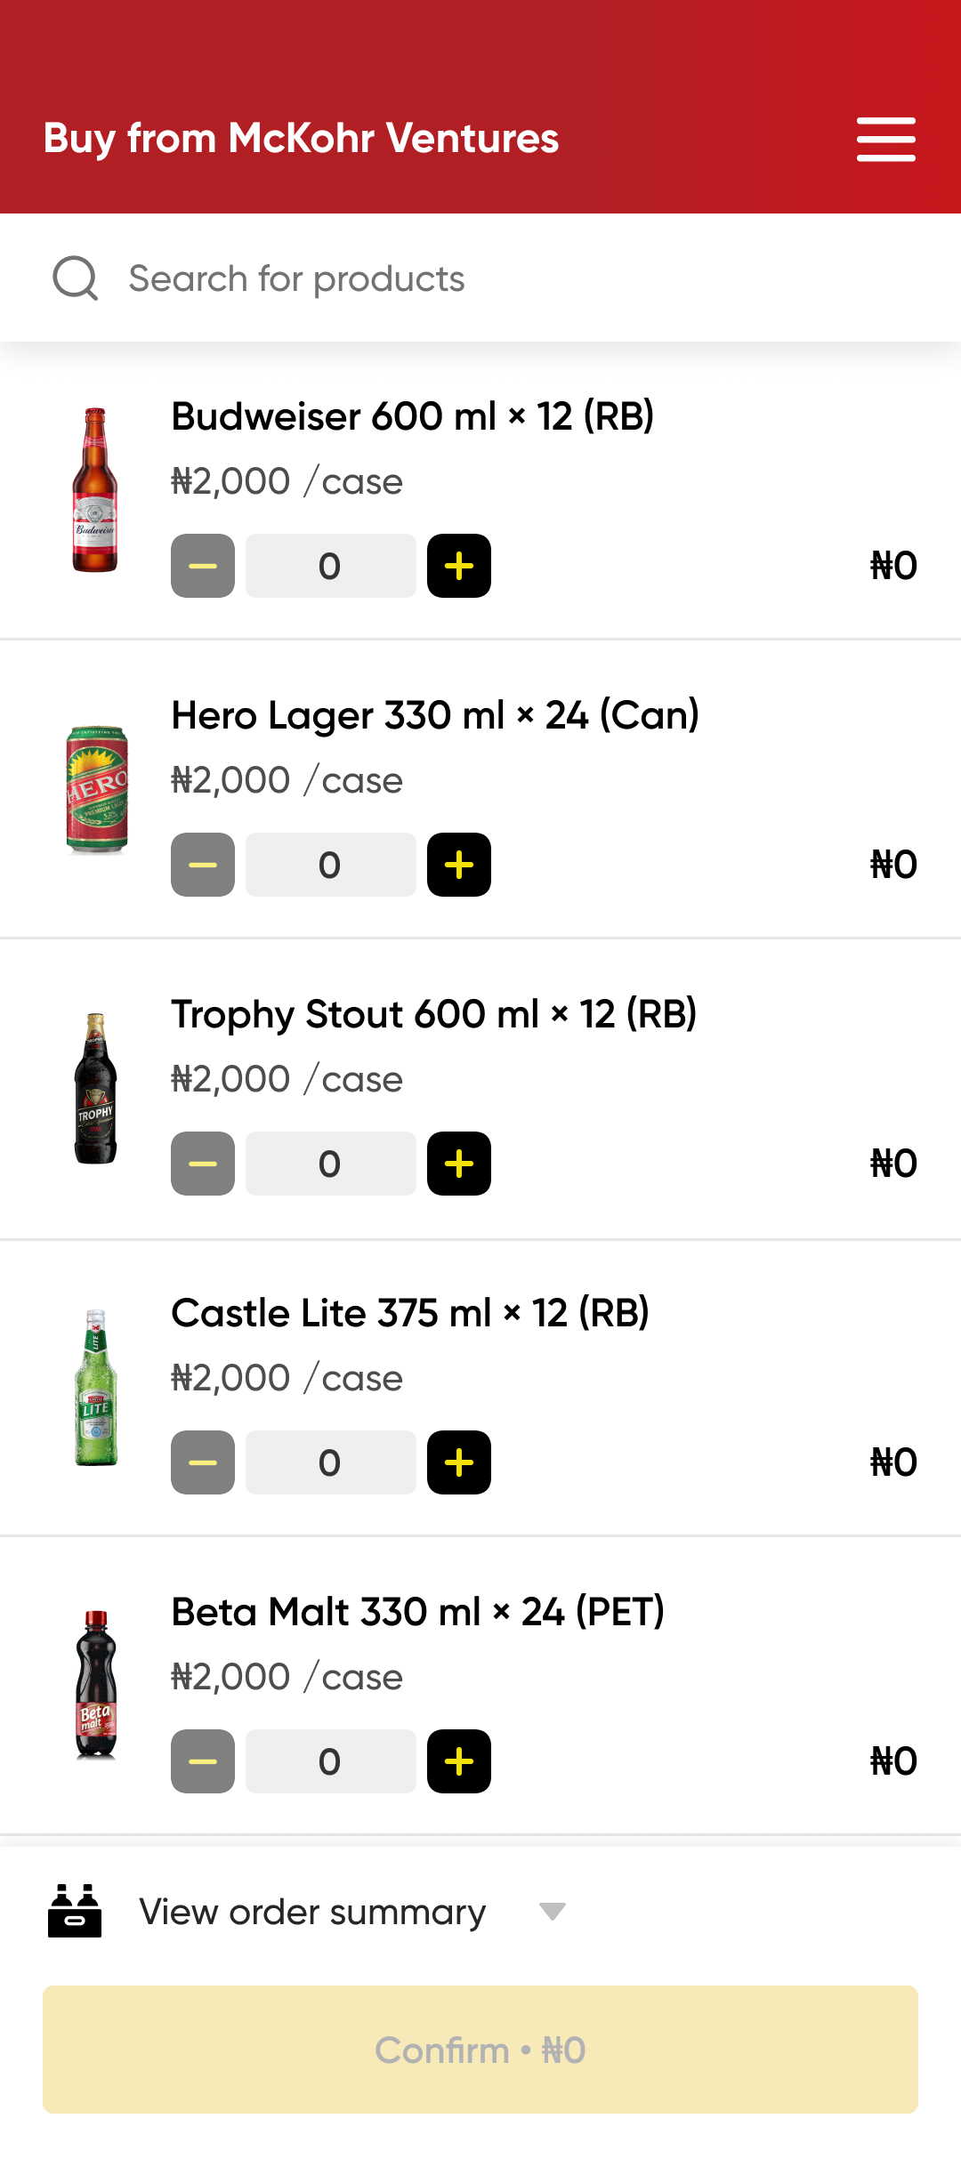Screen dimensions: 961x2167
Task: Select the Castle Lite bottle image
Action: click(96, 1388)
